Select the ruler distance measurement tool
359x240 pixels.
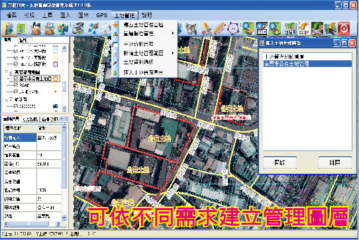click(220, 29)
